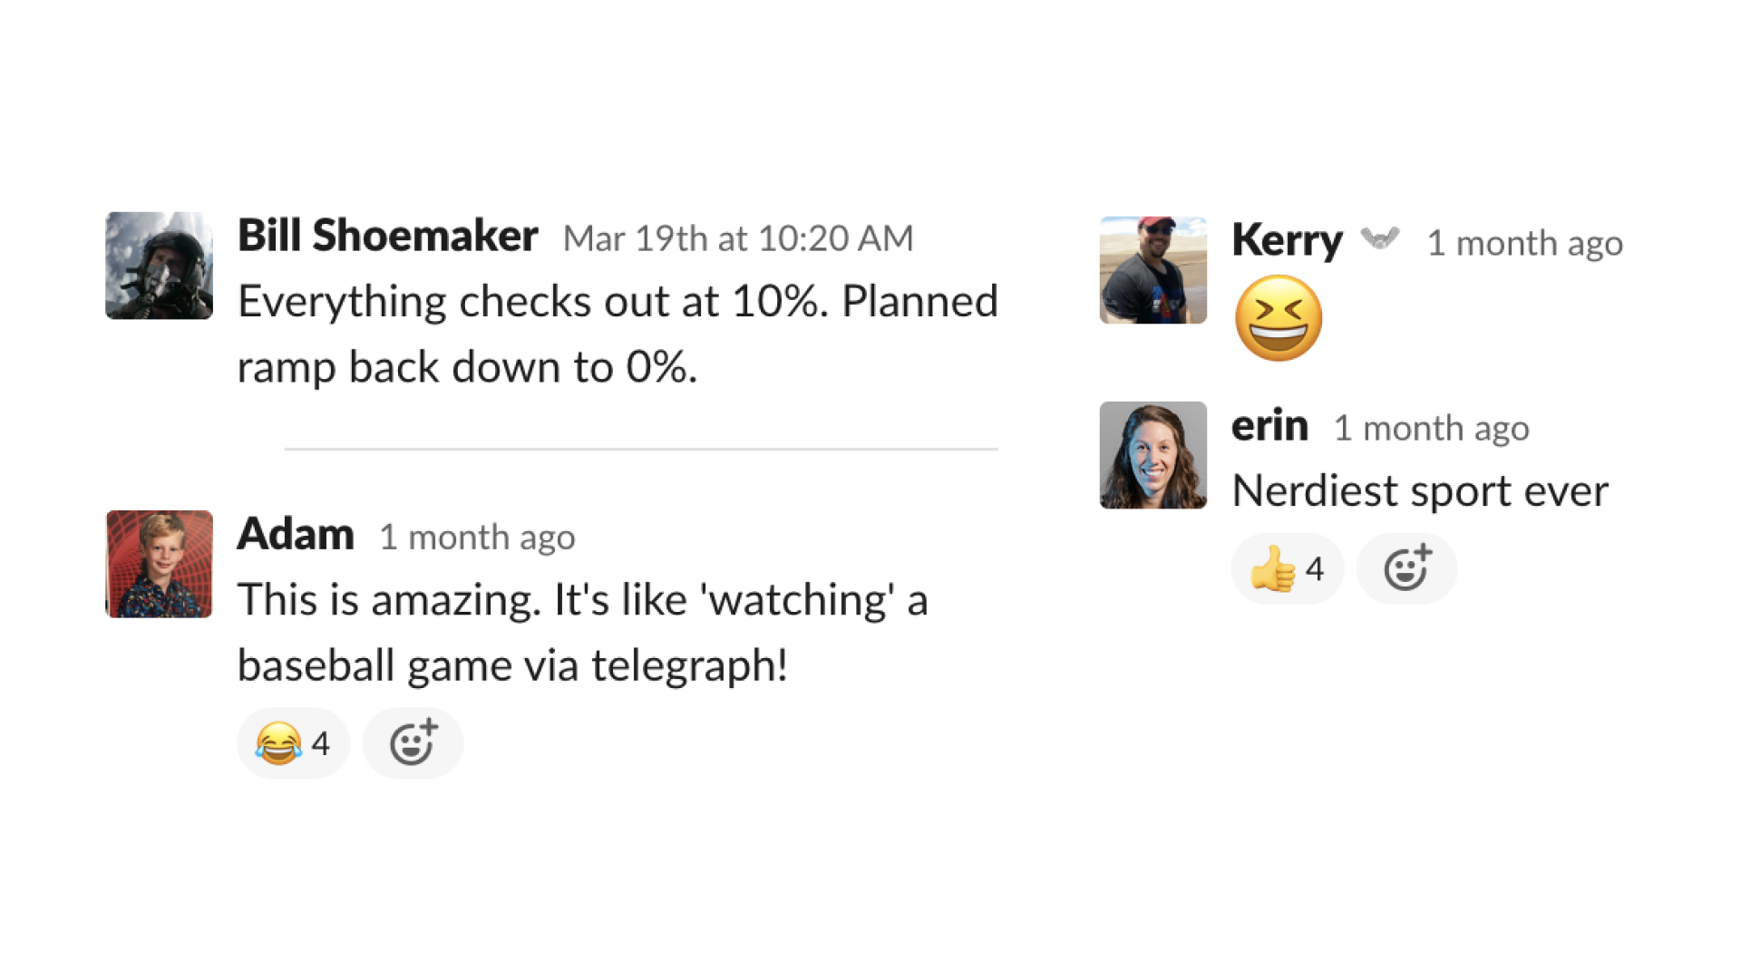This screenshot has width=1741, height=979.
Task: Open the Mar 19th at 10:20 AM timestamp
Action: pyautogui.click(x=738, y=238)
